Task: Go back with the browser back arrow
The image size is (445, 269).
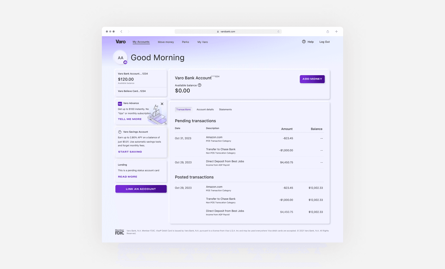Action: click(121, 32)
